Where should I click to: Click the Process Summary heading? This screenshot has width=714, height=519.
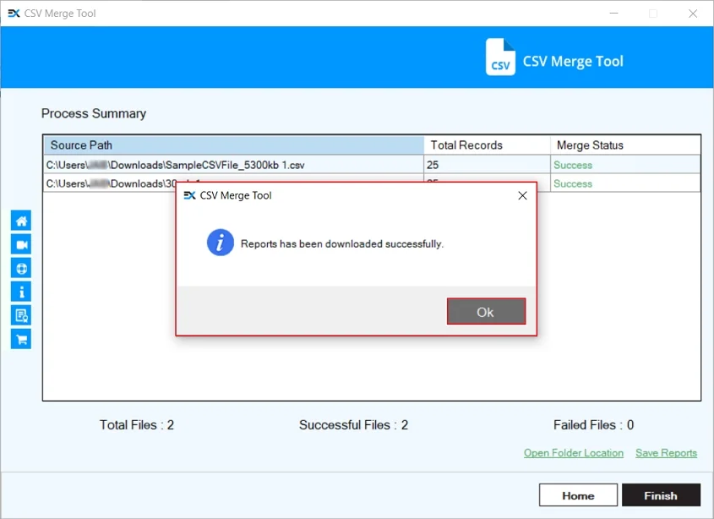(94, 113)
